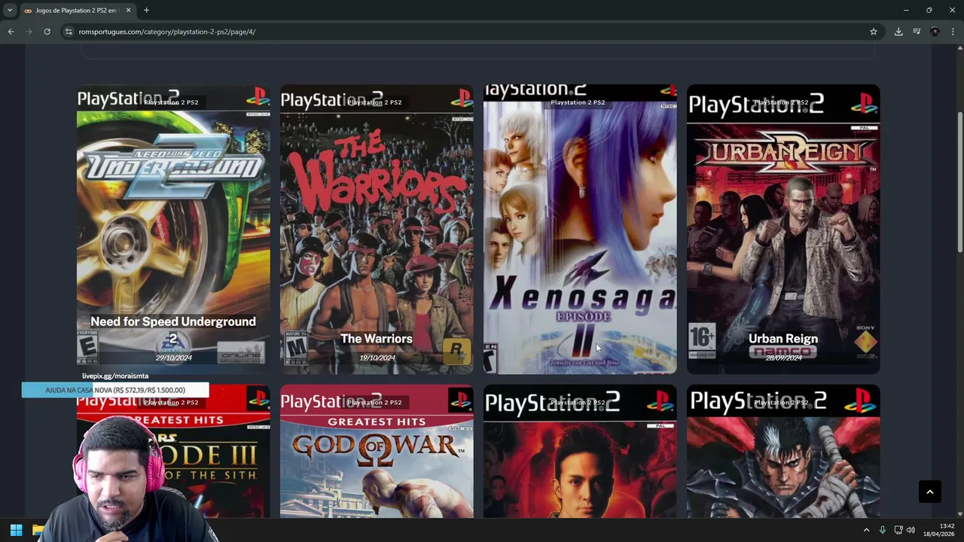Click the AJUDA NA CASA NOVA donation bar
The height and width of the screenshot is (542, 964).
coord(115,390)
